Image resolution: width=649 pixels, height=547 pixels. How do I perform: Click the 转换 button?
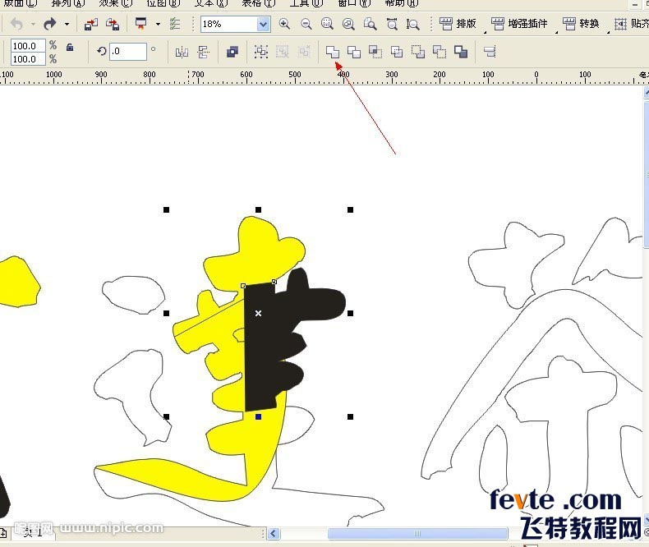[581, 24]
